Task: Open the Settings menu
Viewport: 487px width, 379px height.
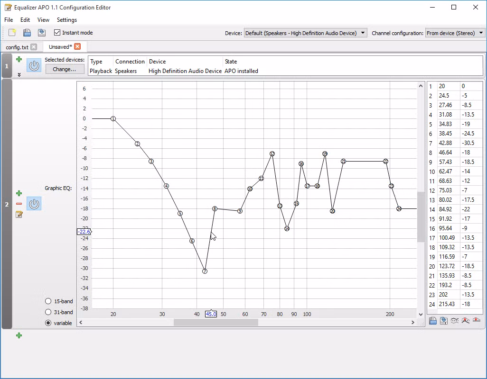Action: pos(66,20)
